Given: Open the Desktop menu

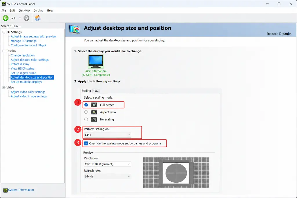Looking at the screenshot, I should (x=24, y=10).
